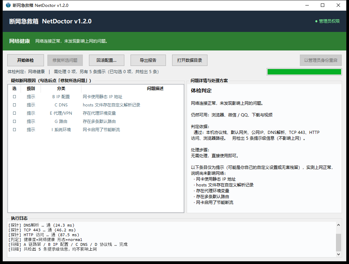This screenshot has height=264, width=349.
Task: Start the network checkup with 开始体检
Action: pos(26,60)
